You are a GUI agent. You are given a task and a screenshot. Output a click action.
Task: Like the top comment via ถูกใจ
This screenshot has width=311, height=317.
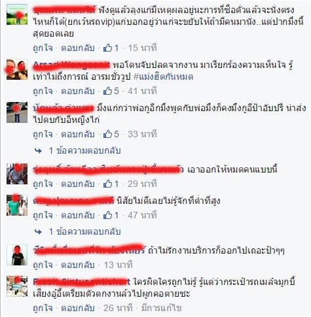(x=43, y=48)
